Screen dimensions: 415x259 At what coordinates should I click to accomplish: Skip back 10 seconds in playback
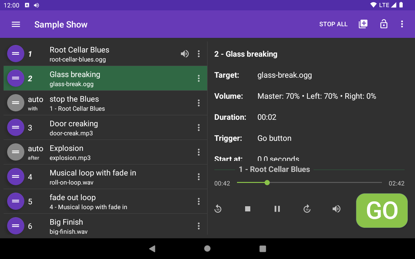(x=218, y=209)
